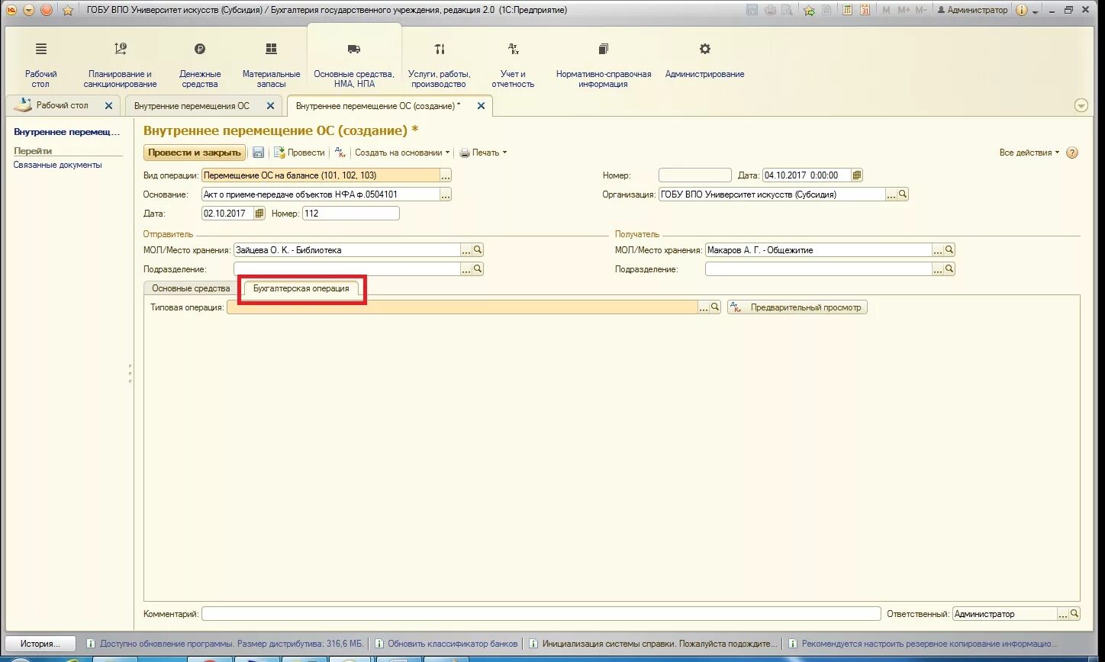
Task: Open Вид операции selection ellipsis button
Action: (446, 175)
